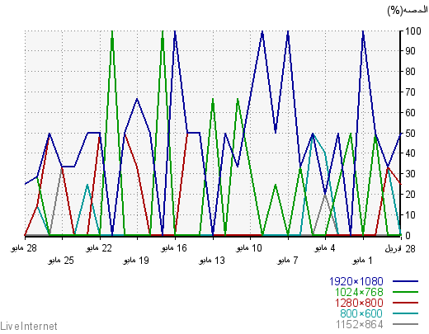Image resolution: width=429 pixels, height=334 pixels.
Task: Click the x-axis date label 7 مايو
Action: tap(287, 260)
